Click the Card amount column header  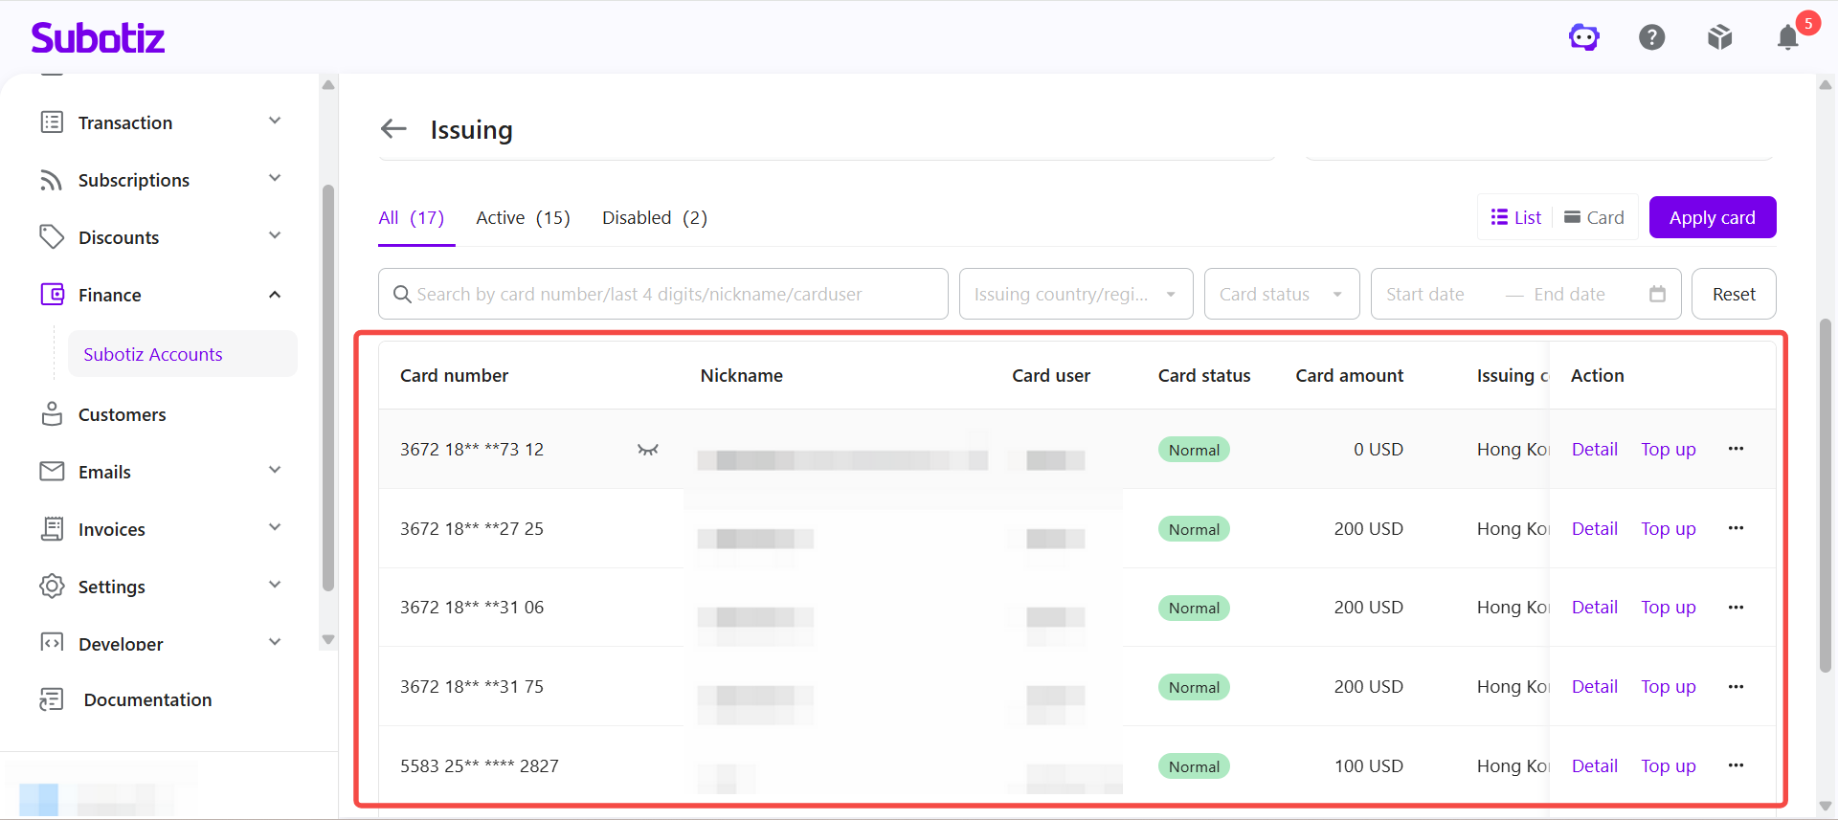pyautogui.click(x=1350, y=375)
